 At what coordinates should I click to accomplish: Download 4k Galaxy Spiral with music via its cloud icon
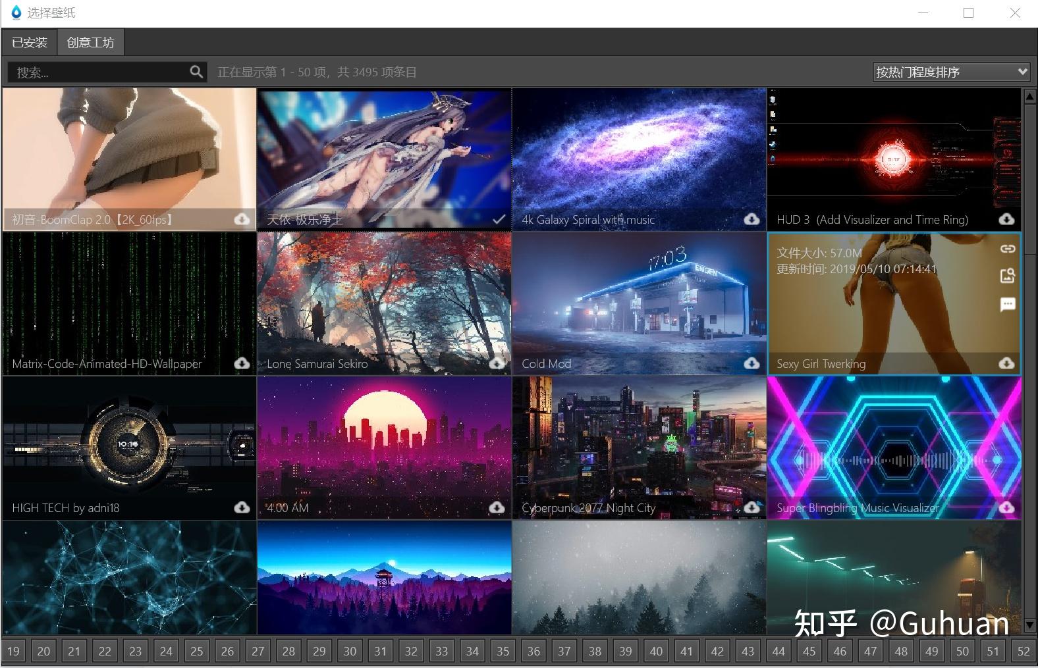[x=751, y=219]
